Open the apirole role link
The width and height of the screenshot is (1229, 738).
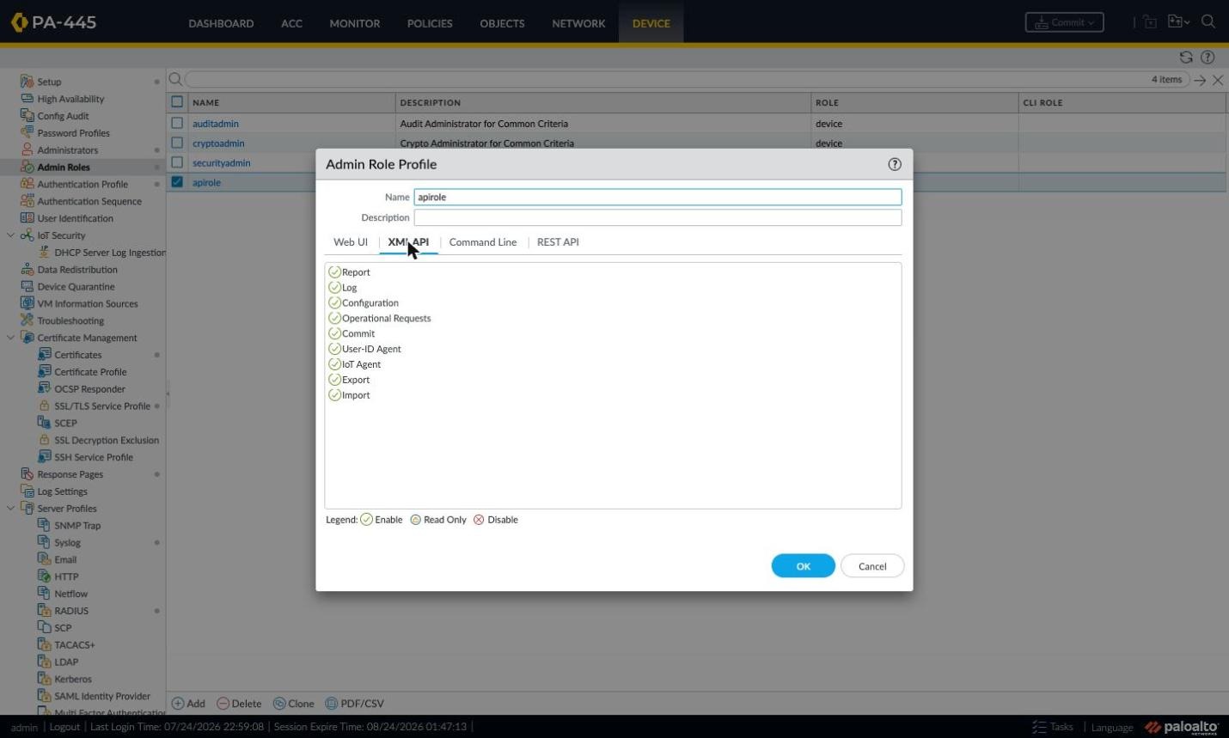(206, 182)
